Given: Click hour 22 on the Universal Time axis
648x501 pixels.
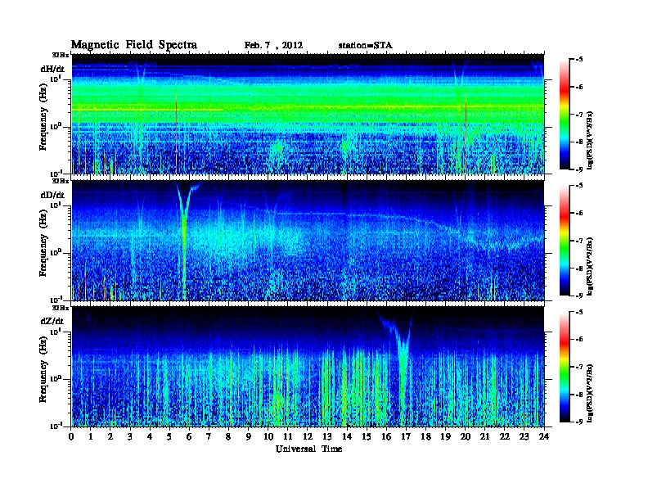Looking at the screenshot, I should tap(505, 436).
